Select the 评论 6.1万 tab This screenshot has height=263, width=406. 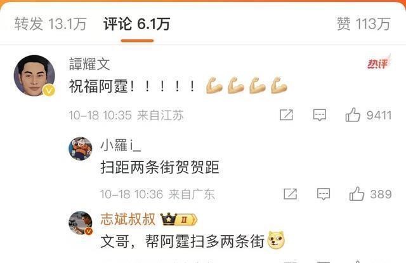tap(137, 24)
